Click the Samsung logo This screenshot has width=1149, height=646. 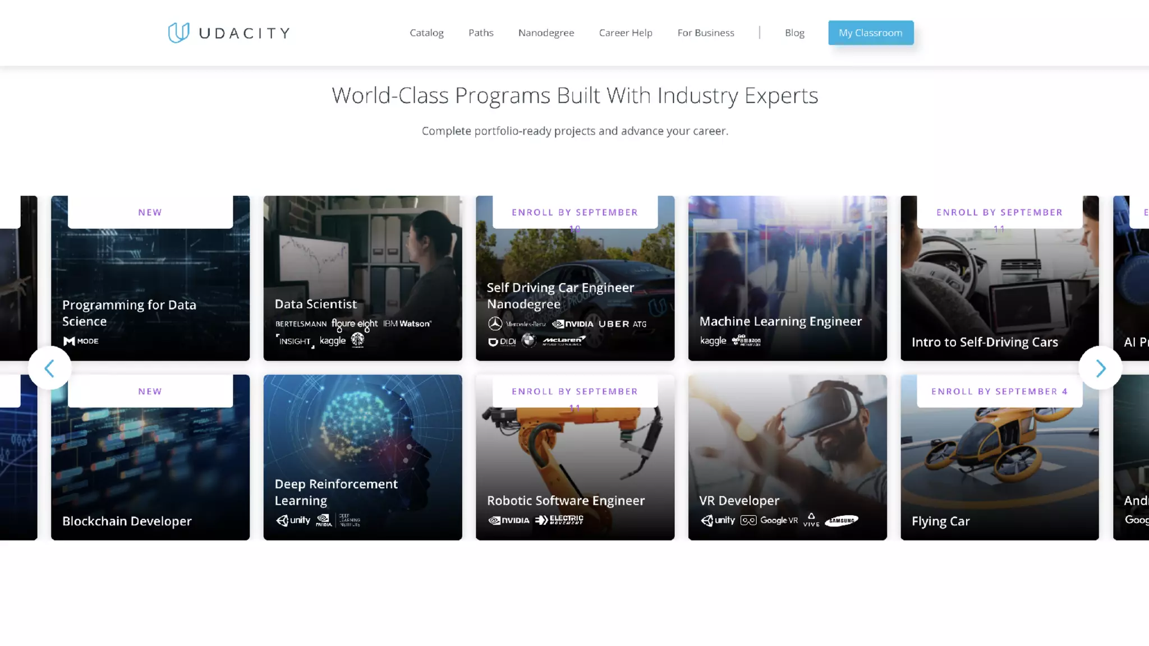click(842, 520)
